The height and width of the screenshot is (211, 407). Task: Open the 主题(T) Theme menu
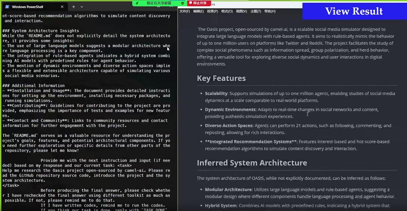[x=256, y=11]
